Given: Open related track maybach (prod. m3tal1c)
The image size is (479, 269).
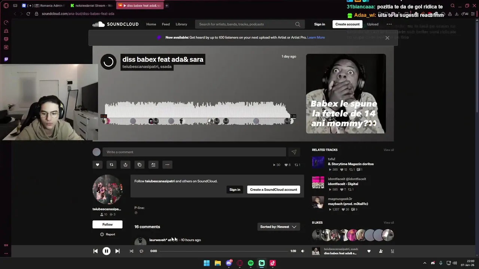Looking at the screenshot, I should (348, 204).
